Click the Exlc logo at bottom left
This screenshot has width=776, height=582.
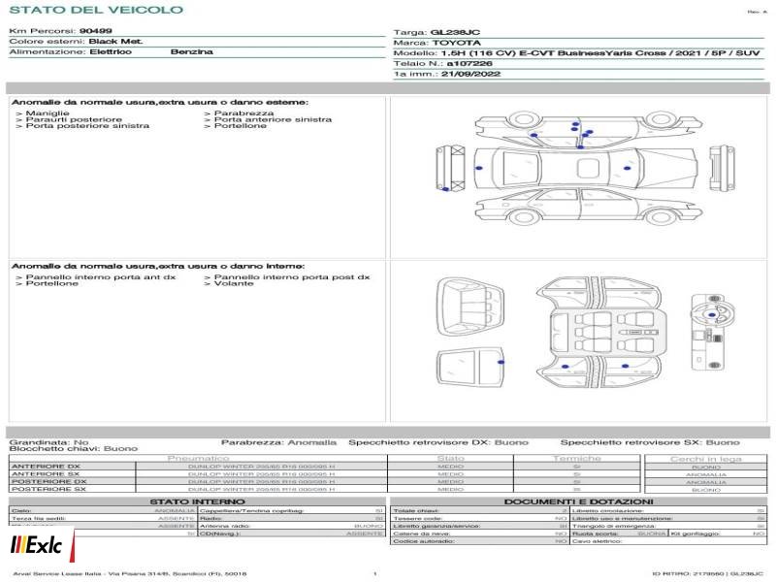point(37,546)
